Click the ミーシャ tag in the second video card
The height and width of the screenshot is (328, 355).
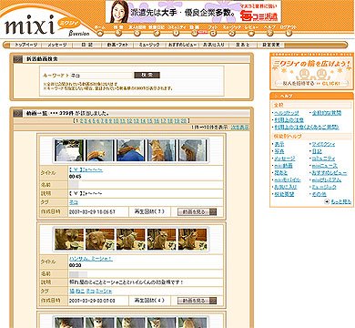tap(104, 291)
